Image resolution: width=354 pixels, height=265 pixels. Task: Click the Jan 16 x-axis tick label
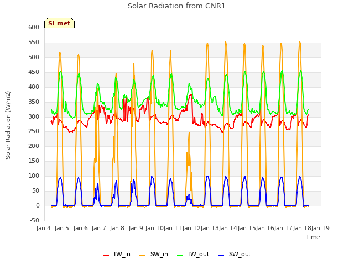pyautogui.click(x=265, y=228)
